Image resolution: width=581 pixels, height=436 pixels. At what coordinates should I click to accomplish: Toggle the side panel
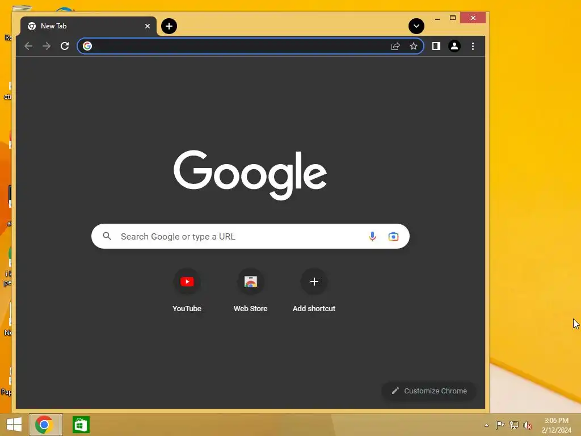[x=436, y=46]
